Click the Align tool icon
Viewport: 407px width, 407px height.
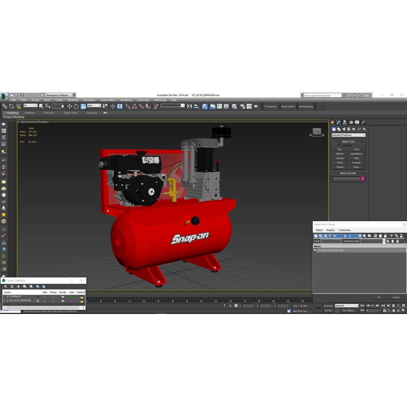coord(196,106)
